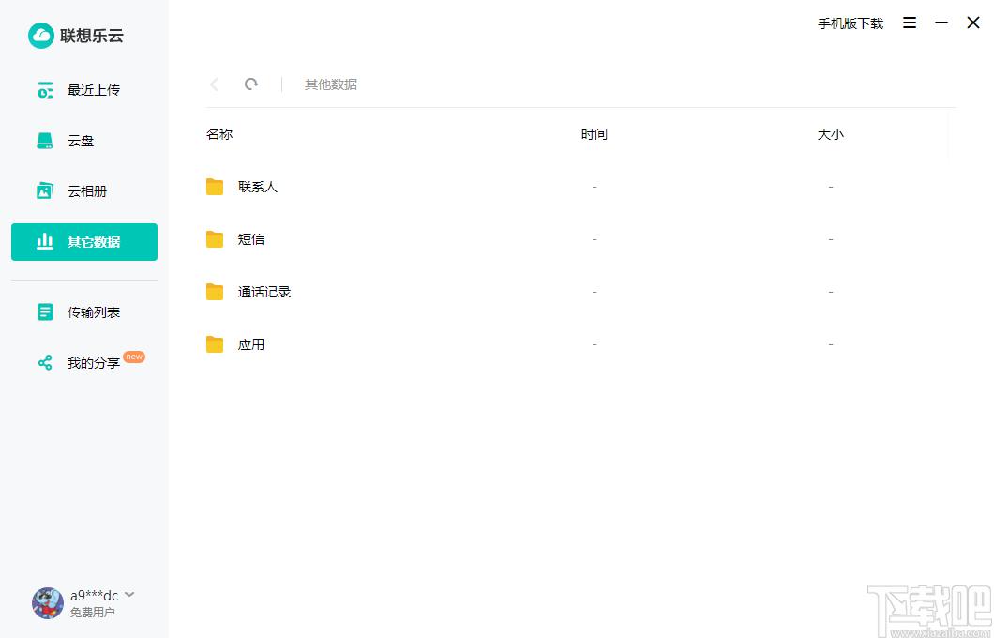Click the 传输列表 list icon
This screenshot has height=638, width=994.
coord(45,312)
